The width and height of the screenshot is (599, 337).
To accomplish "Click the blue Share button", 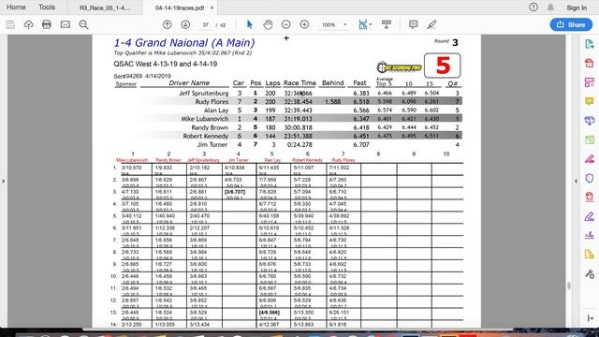I will [571, 25].
